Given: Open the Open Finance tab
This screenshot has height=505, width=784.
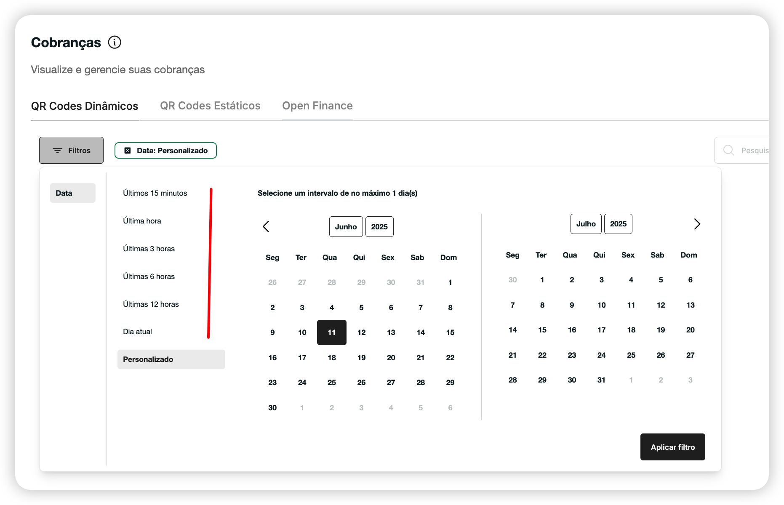Looking at the screenshot, I should tap(317, 106).
